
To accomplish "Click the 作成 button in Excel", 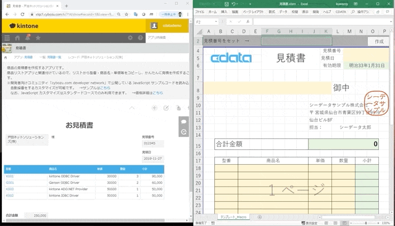I will pos(378,41).
